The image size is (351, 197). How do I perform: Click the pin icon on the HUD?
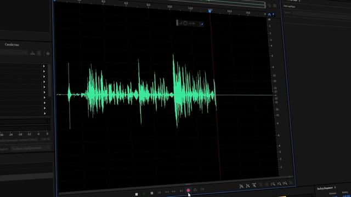point(202,24)
